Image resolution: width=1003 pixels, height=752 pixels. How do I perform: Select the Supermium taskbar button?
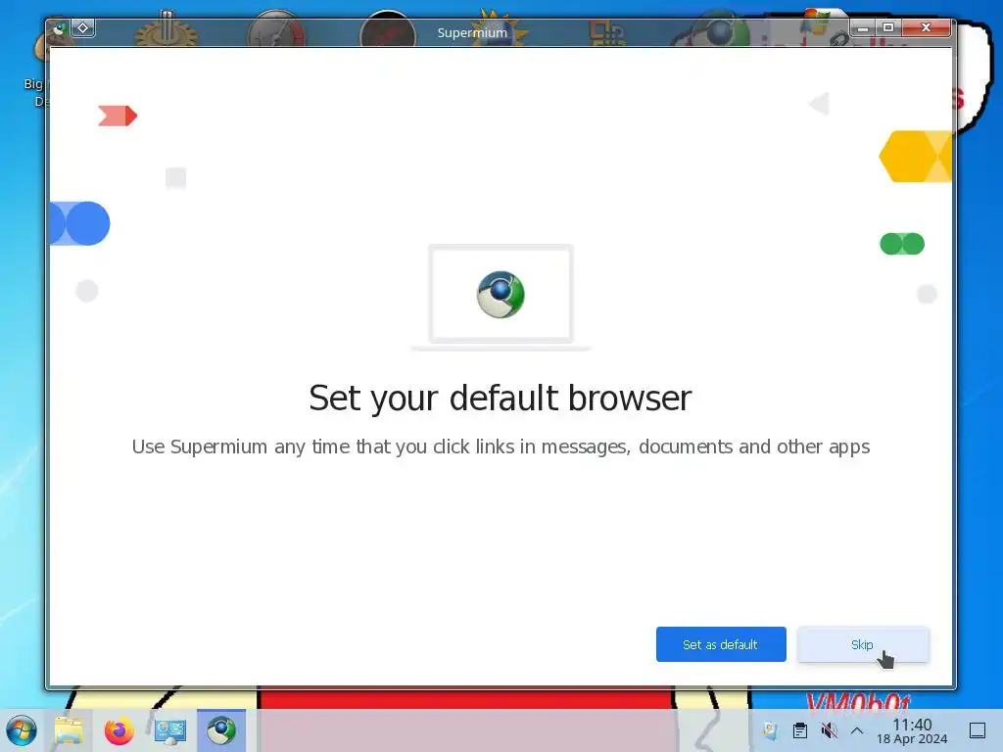(220, 730)
